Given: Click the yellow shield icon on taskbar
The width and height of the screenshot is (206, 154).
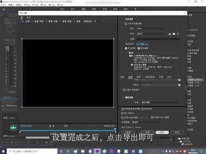Looking at the screenshot, I should 119,151.
